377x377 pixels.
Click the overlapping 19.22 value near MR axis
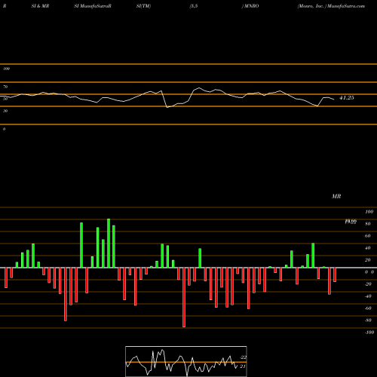point(351,222)
